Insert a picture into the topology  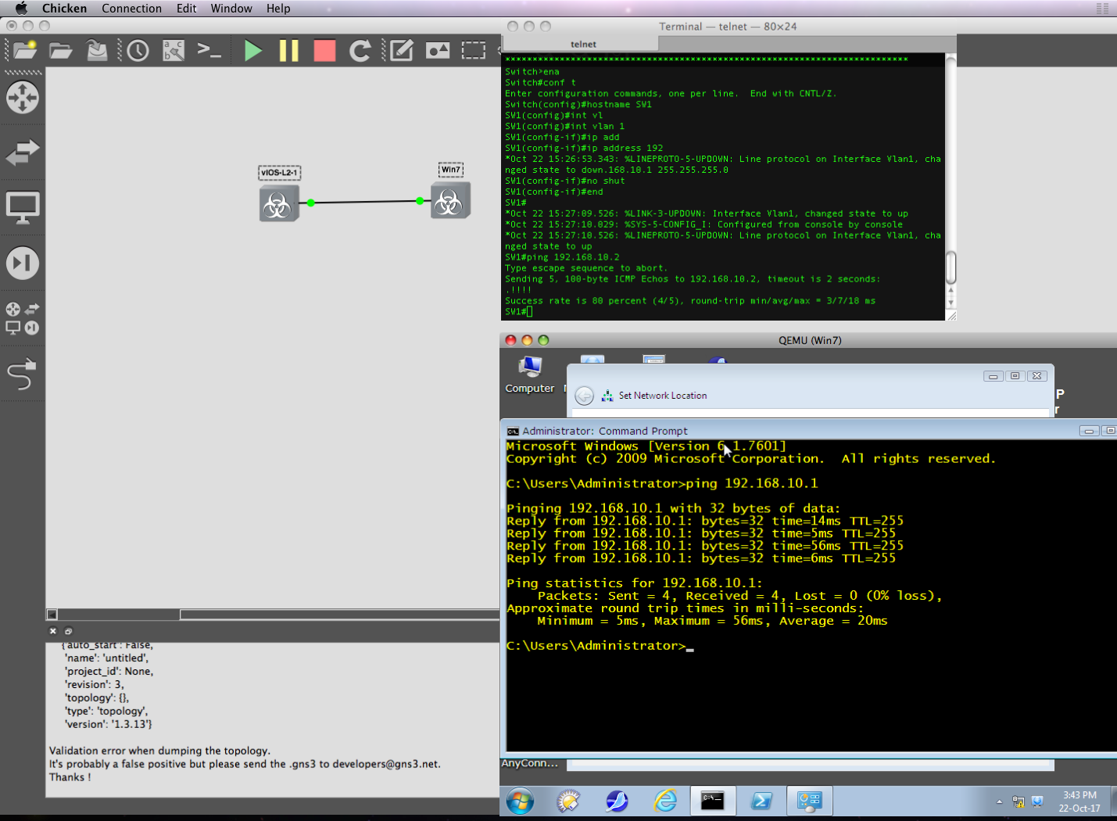[438, 51]
